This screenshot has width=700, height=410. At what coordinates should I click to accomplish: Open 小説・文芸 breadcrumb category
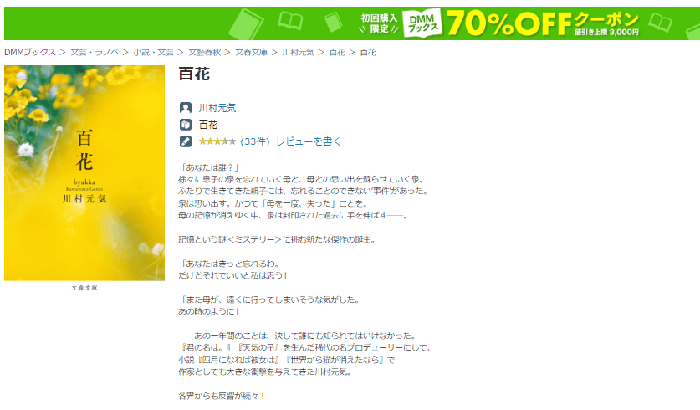tap(153, 52)
